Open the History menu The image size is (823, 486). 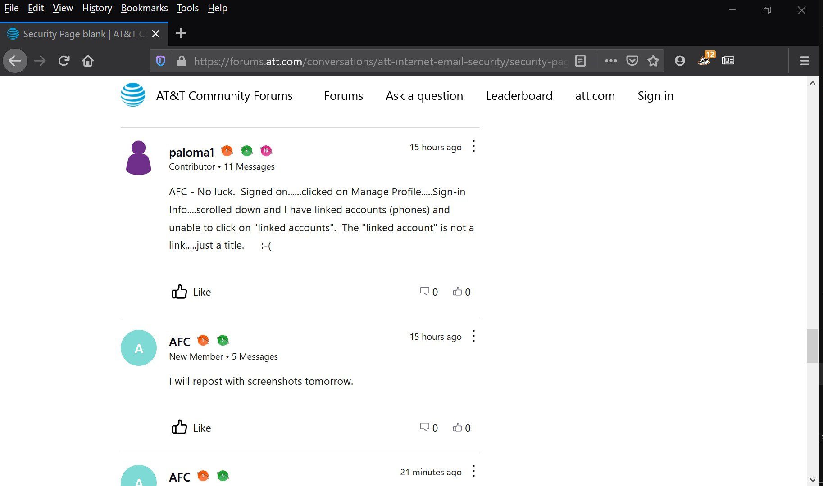(97, 8)
